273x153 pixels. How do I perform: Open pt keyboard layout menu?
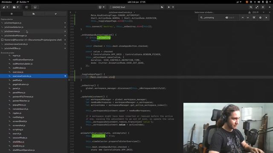[x=239, y=2]
